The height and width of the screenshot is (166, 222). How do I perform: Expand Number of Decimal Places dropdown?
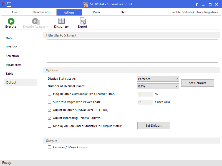click(158, 86)
